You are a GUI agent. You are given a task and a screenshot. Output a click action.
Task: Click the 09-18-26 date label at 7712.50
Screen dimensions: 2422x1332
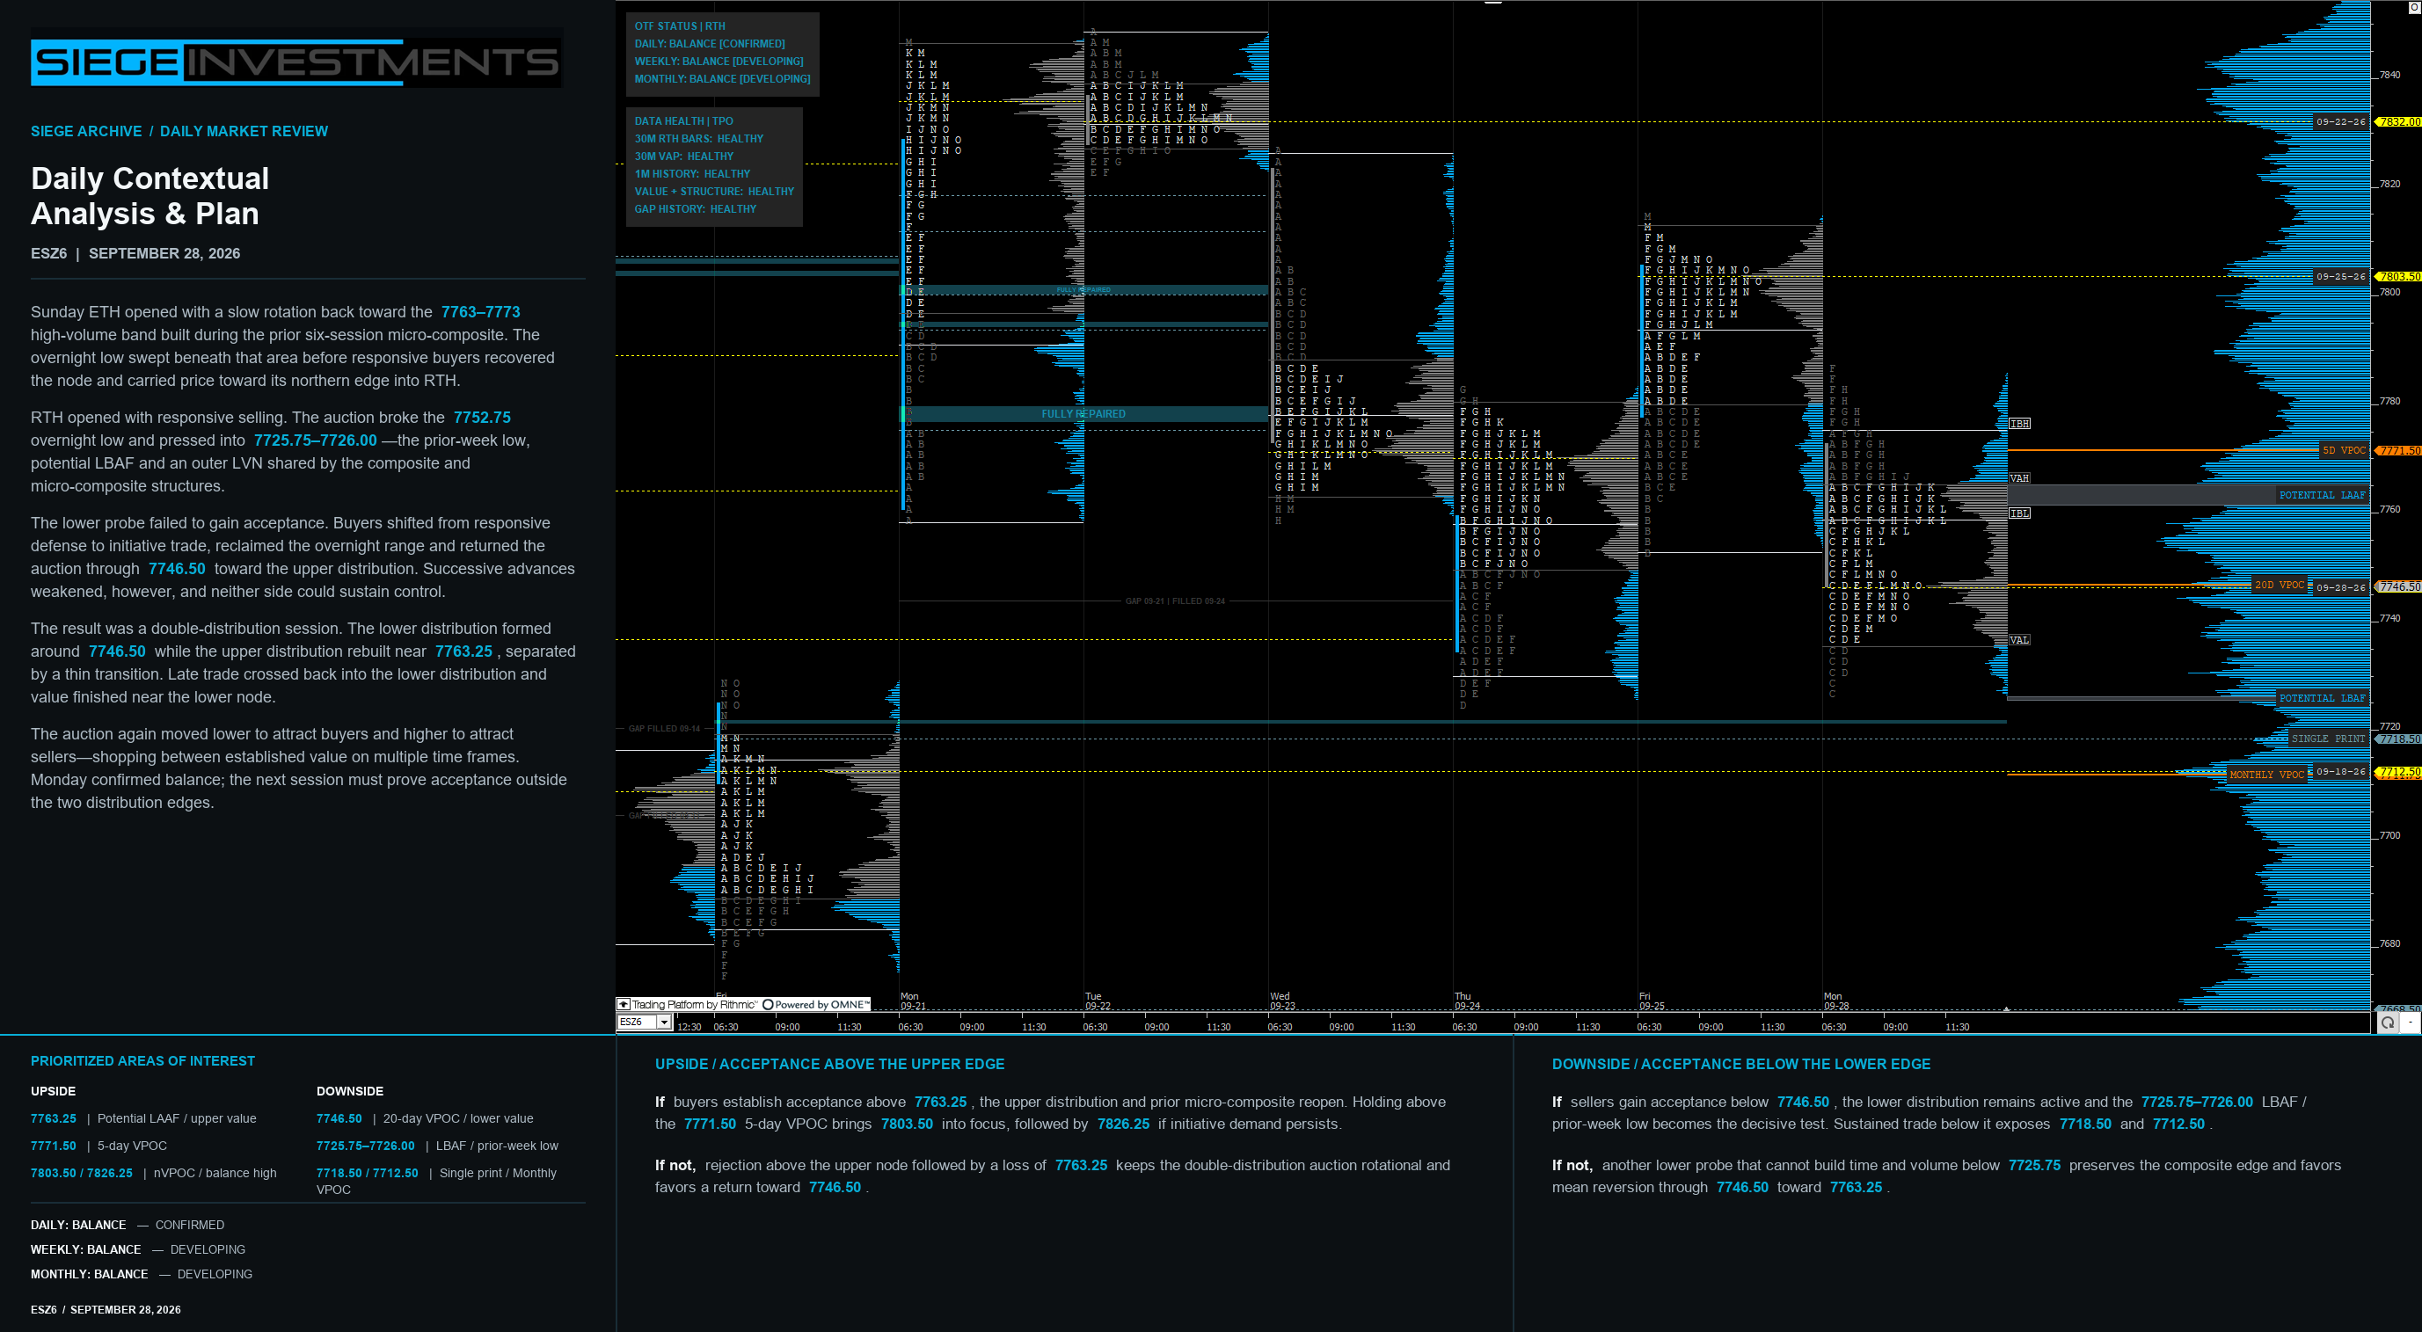[x=2340, y=771]
